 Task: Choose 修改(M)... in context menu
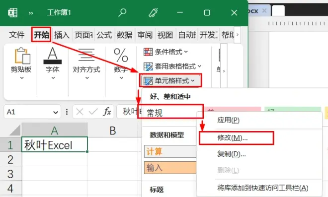(259, 138)
